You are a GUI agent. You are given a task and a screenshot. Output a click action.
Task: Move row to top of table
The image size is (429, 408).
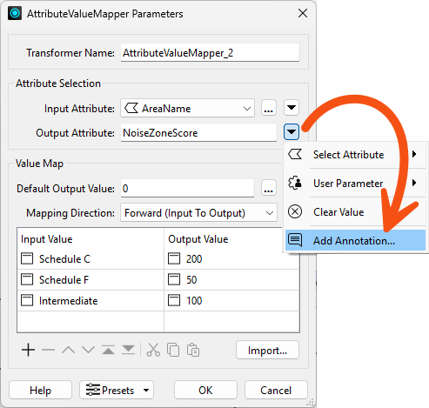click(108, 350)
